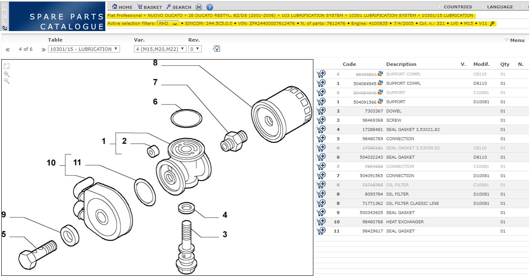
Task: Add SUPPORT 504091566 to basket
Action: coord(321,102)
